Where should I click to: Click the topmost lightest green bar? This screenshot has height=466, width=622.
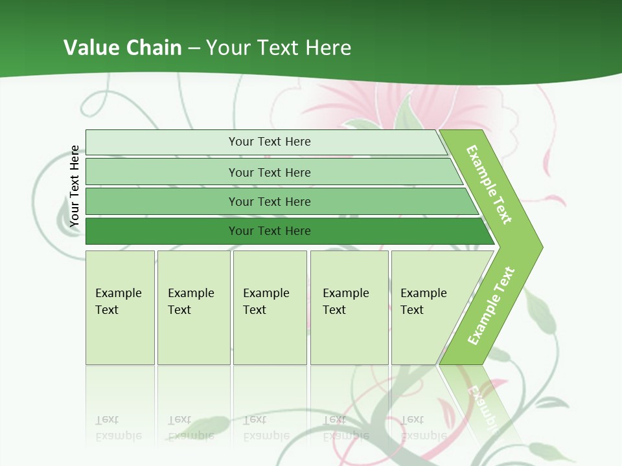[270, 142]
